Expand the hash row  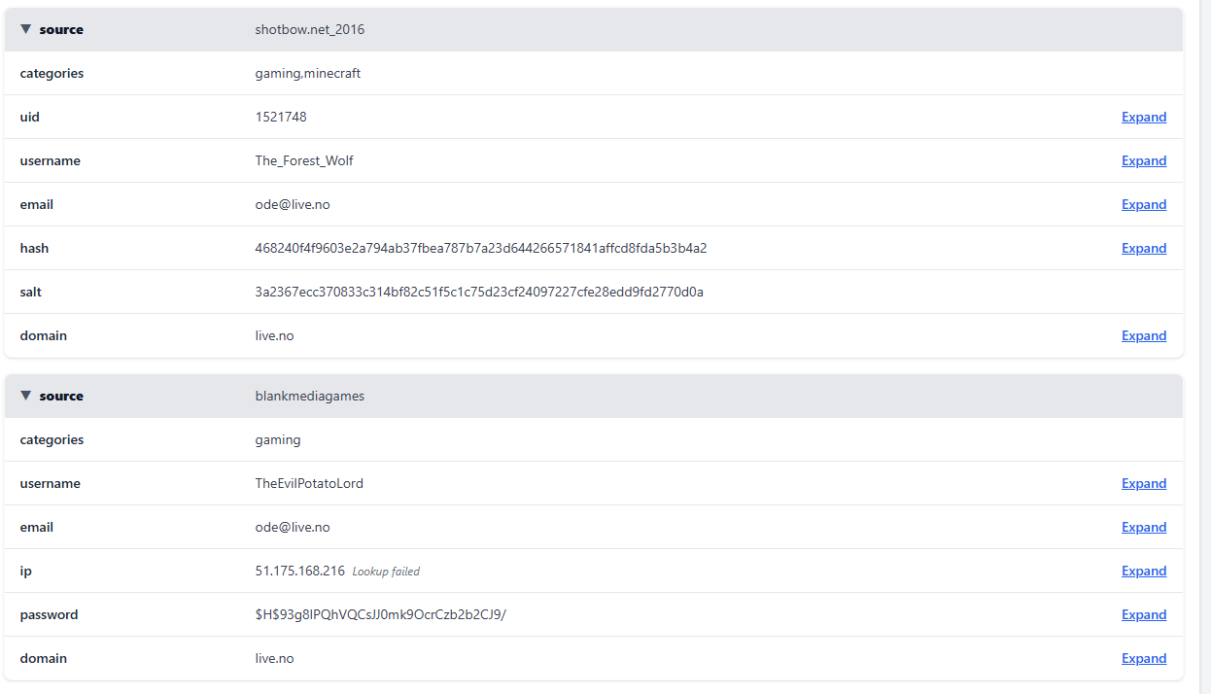(1143, 248)
